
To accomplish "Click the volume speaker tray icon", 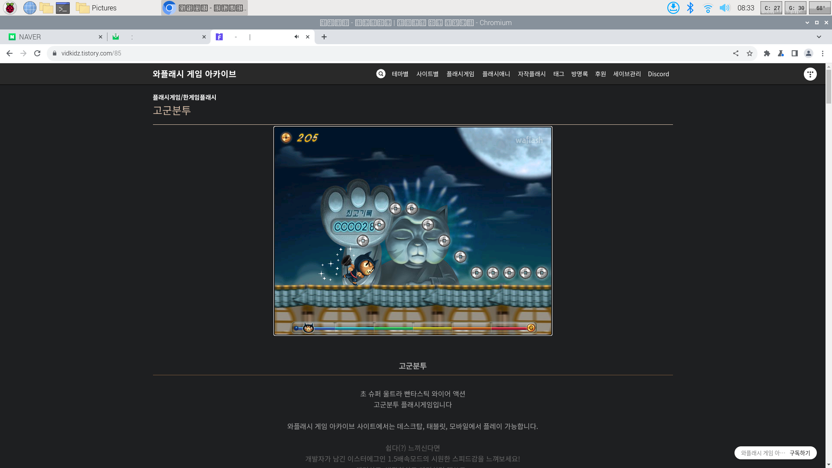I will [725, 8].
